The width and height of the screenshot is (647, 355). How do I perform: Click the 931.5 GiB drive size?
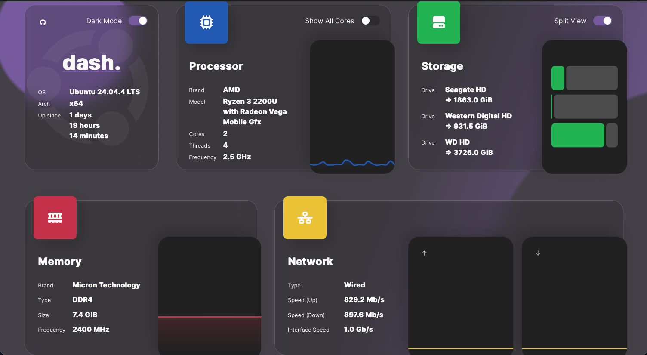471,126
